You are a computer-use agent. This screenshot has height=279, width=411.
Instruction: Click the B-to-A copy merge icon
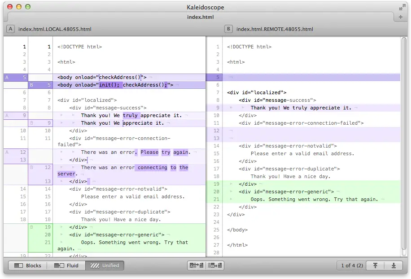(214, 266)
